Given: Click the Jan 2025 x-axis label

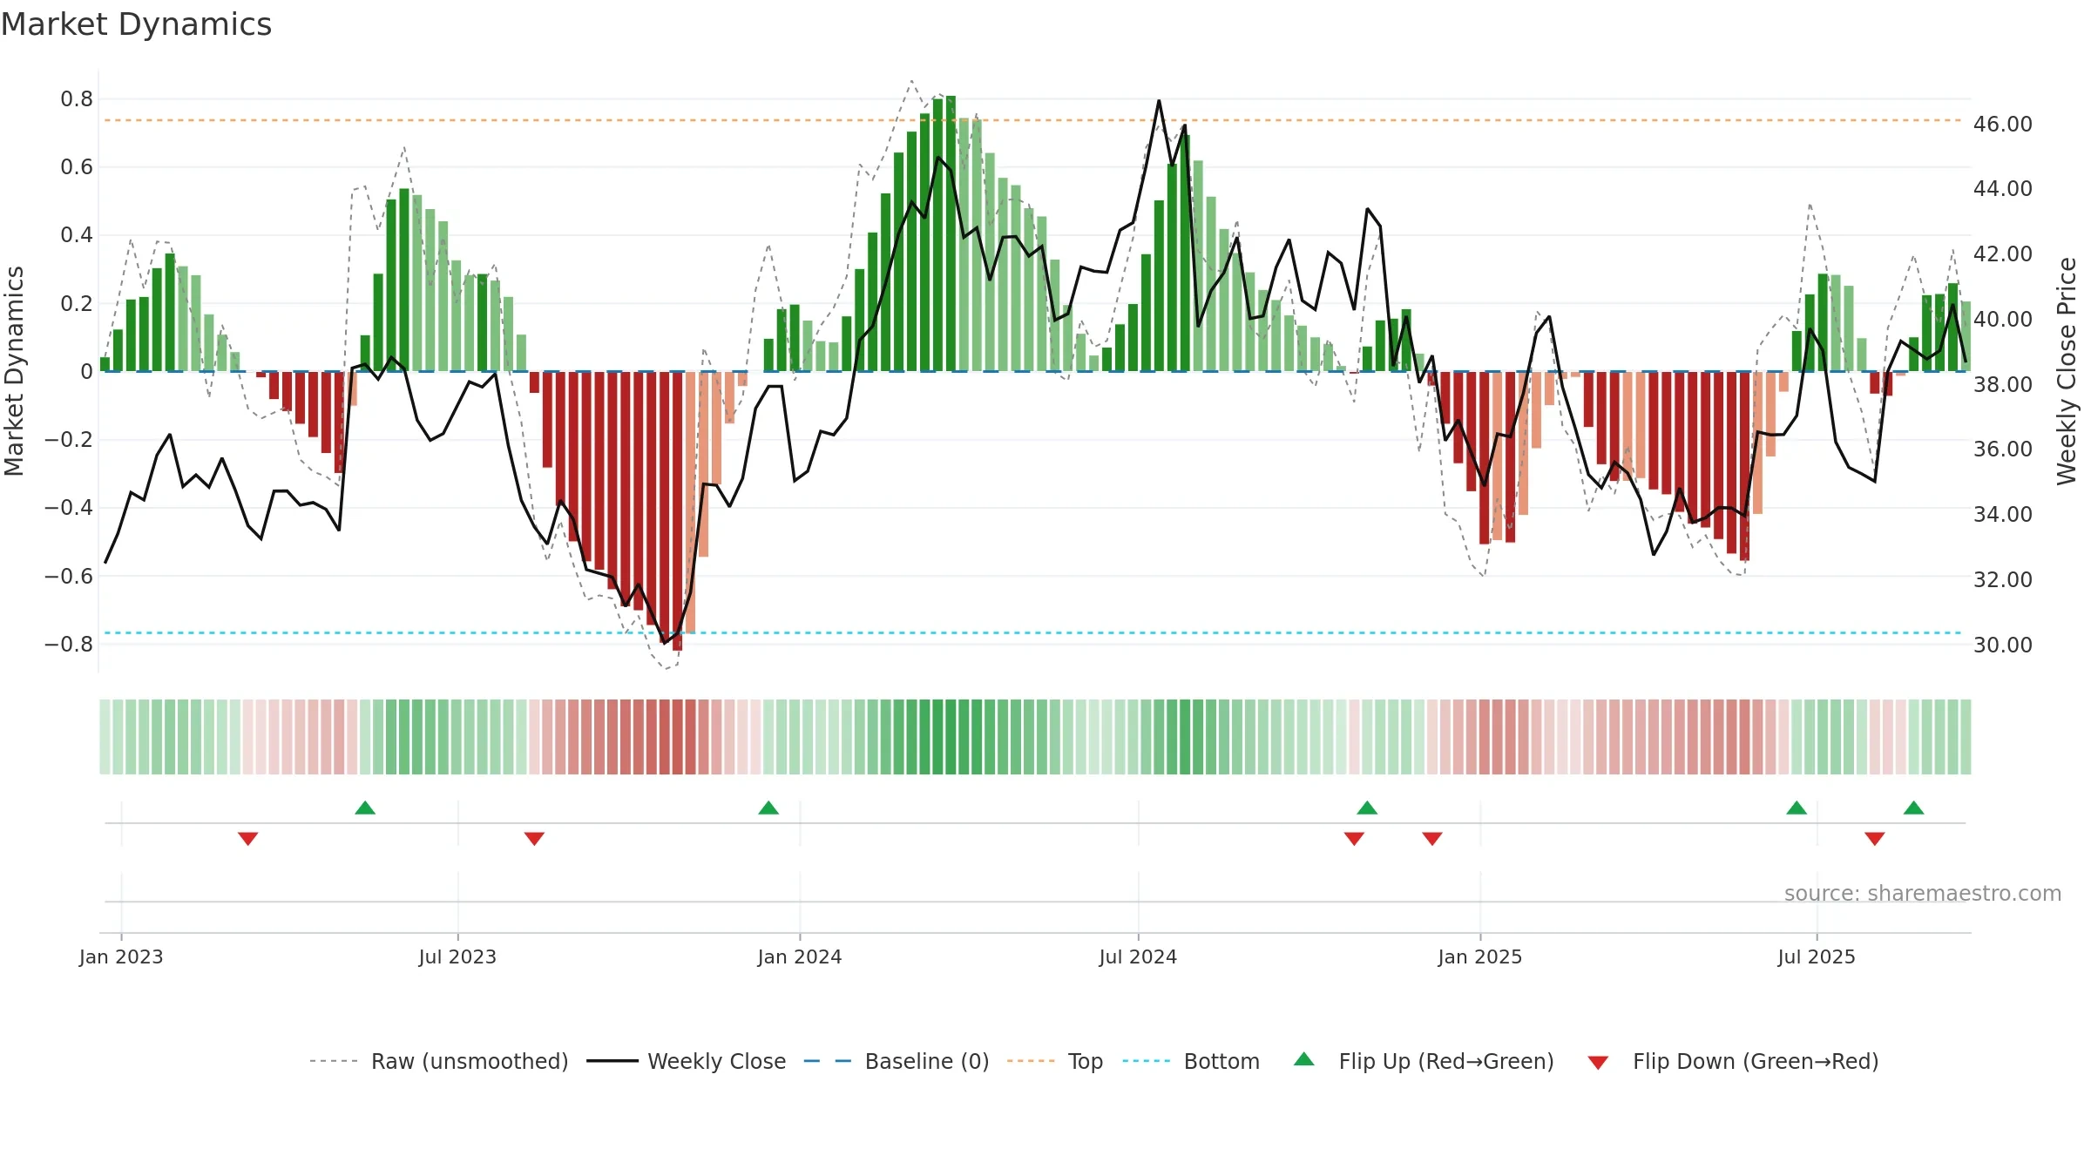Looking at the screenshot, I should click(x=1480, y=956).
